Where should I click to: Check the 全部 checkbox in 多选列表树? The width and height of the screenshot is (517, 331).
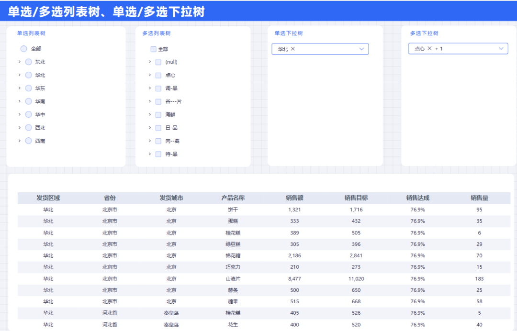(154, 48)
